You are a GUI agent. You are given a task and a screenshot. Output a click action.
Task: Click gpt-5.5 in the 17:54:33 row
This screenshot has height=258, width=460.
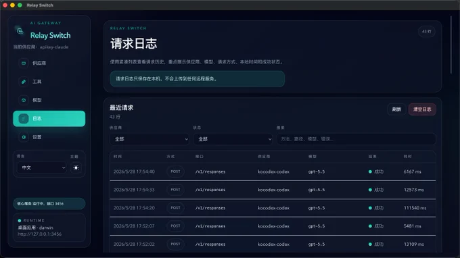[317, 190]
